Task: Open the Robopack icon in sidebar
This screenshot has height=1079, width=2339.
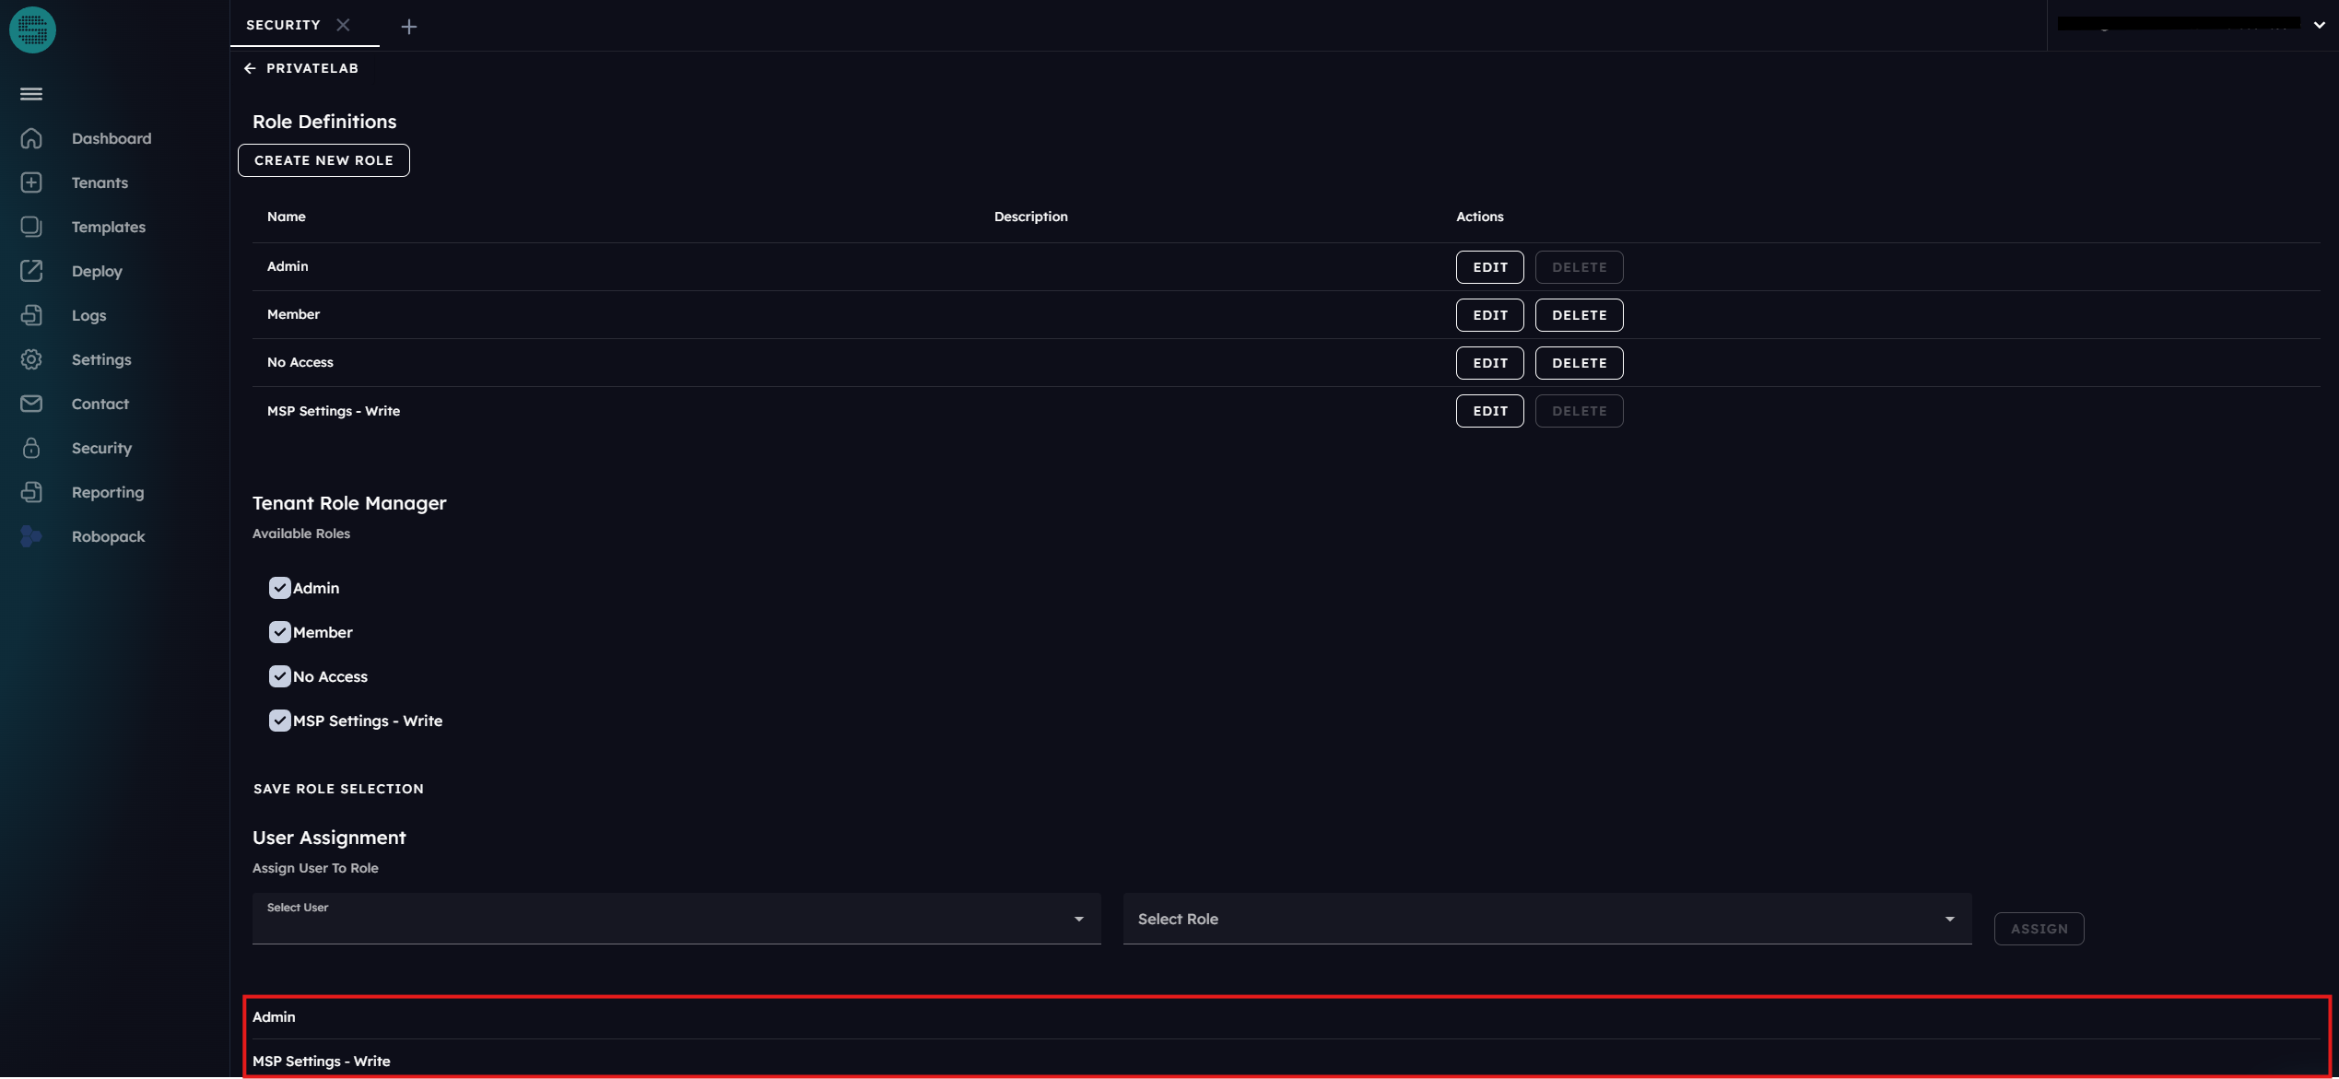Action: pos(31,536)
